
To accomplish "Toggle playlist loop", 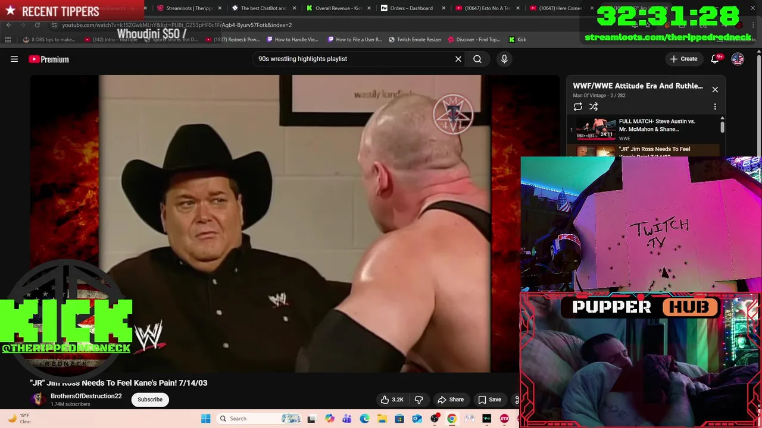I will point(577,106).
